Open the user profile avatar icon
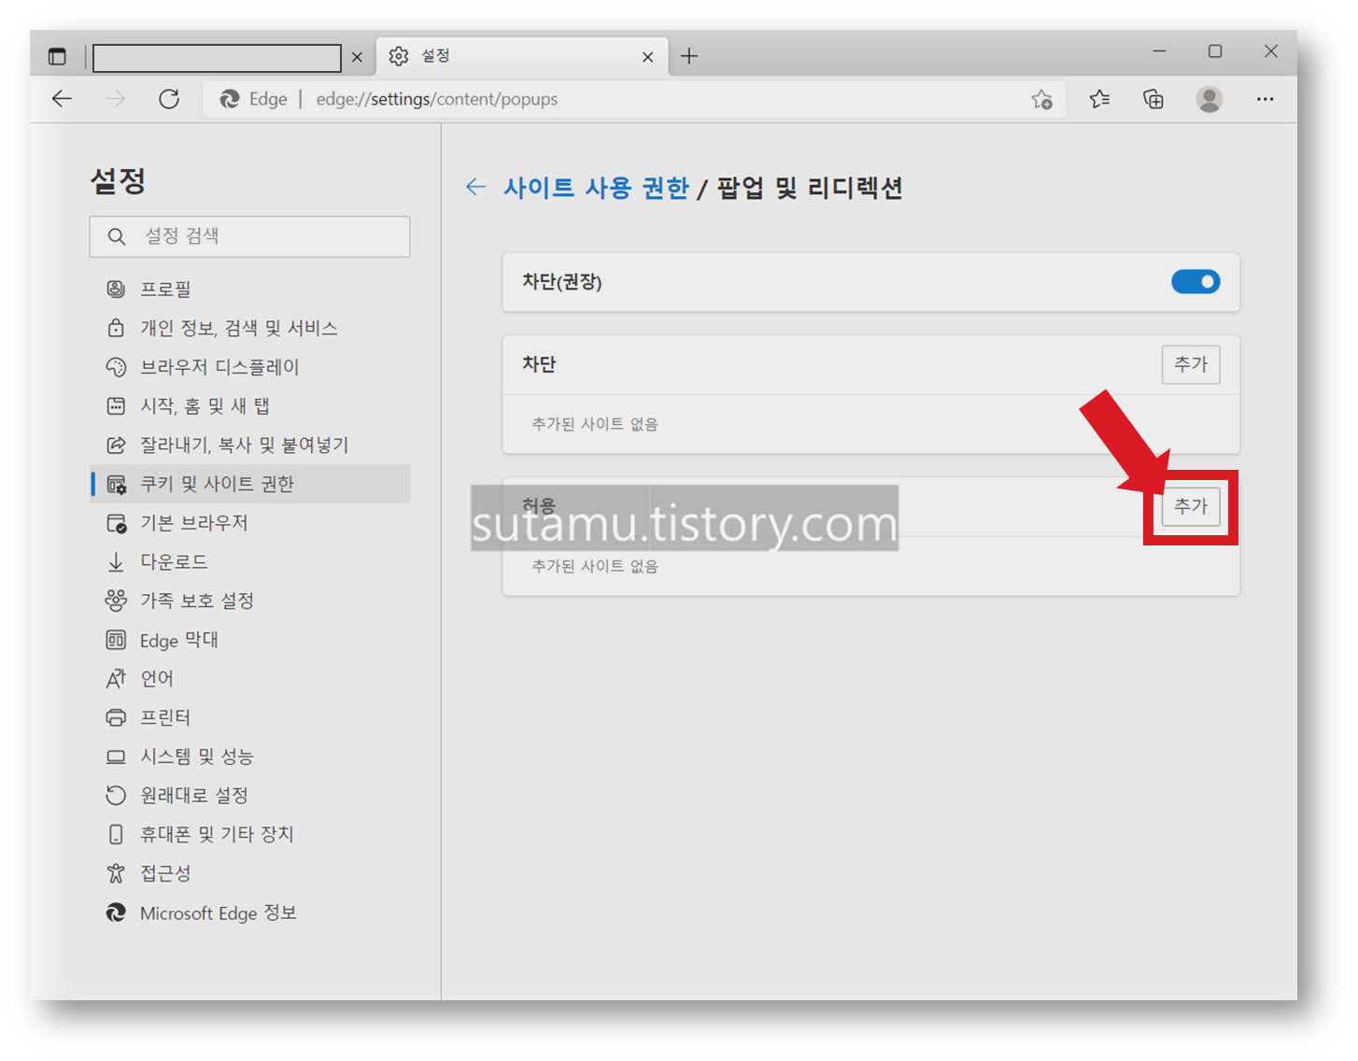 pos(1209,99)
